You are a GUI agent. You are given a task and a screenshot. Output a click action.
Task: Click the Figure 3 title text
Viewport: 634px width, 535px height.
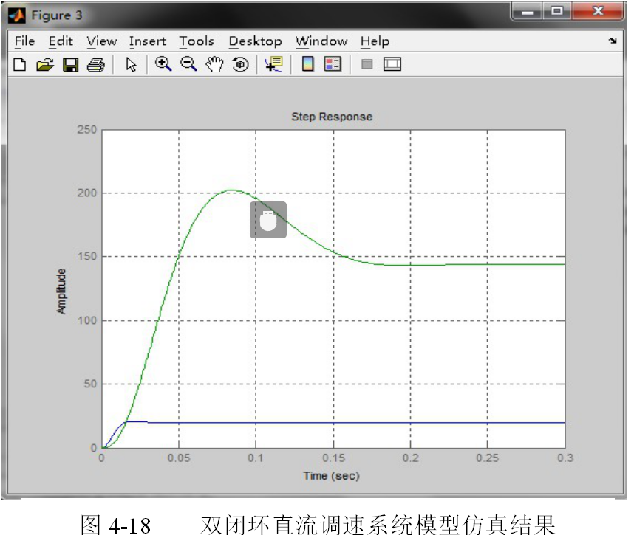[x=57, y=15]
